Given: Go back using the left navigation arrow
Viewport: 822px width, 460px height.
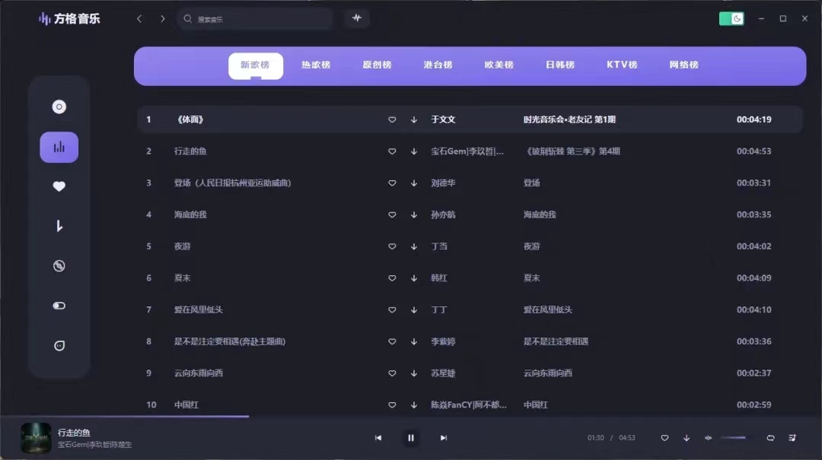Looking at the screenshot, I should [x=139, y=18].
